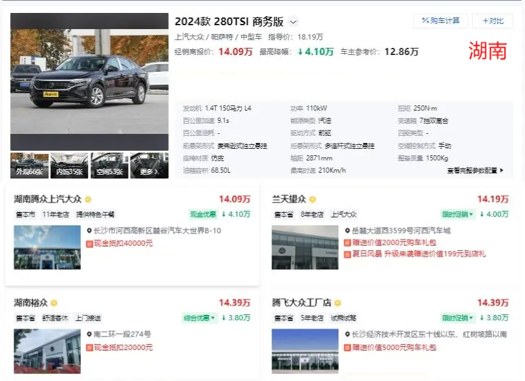Open 湖南腾众上汽大众 dealer page
The width and height of the screenshot is (525, 381).
[48, 199]
